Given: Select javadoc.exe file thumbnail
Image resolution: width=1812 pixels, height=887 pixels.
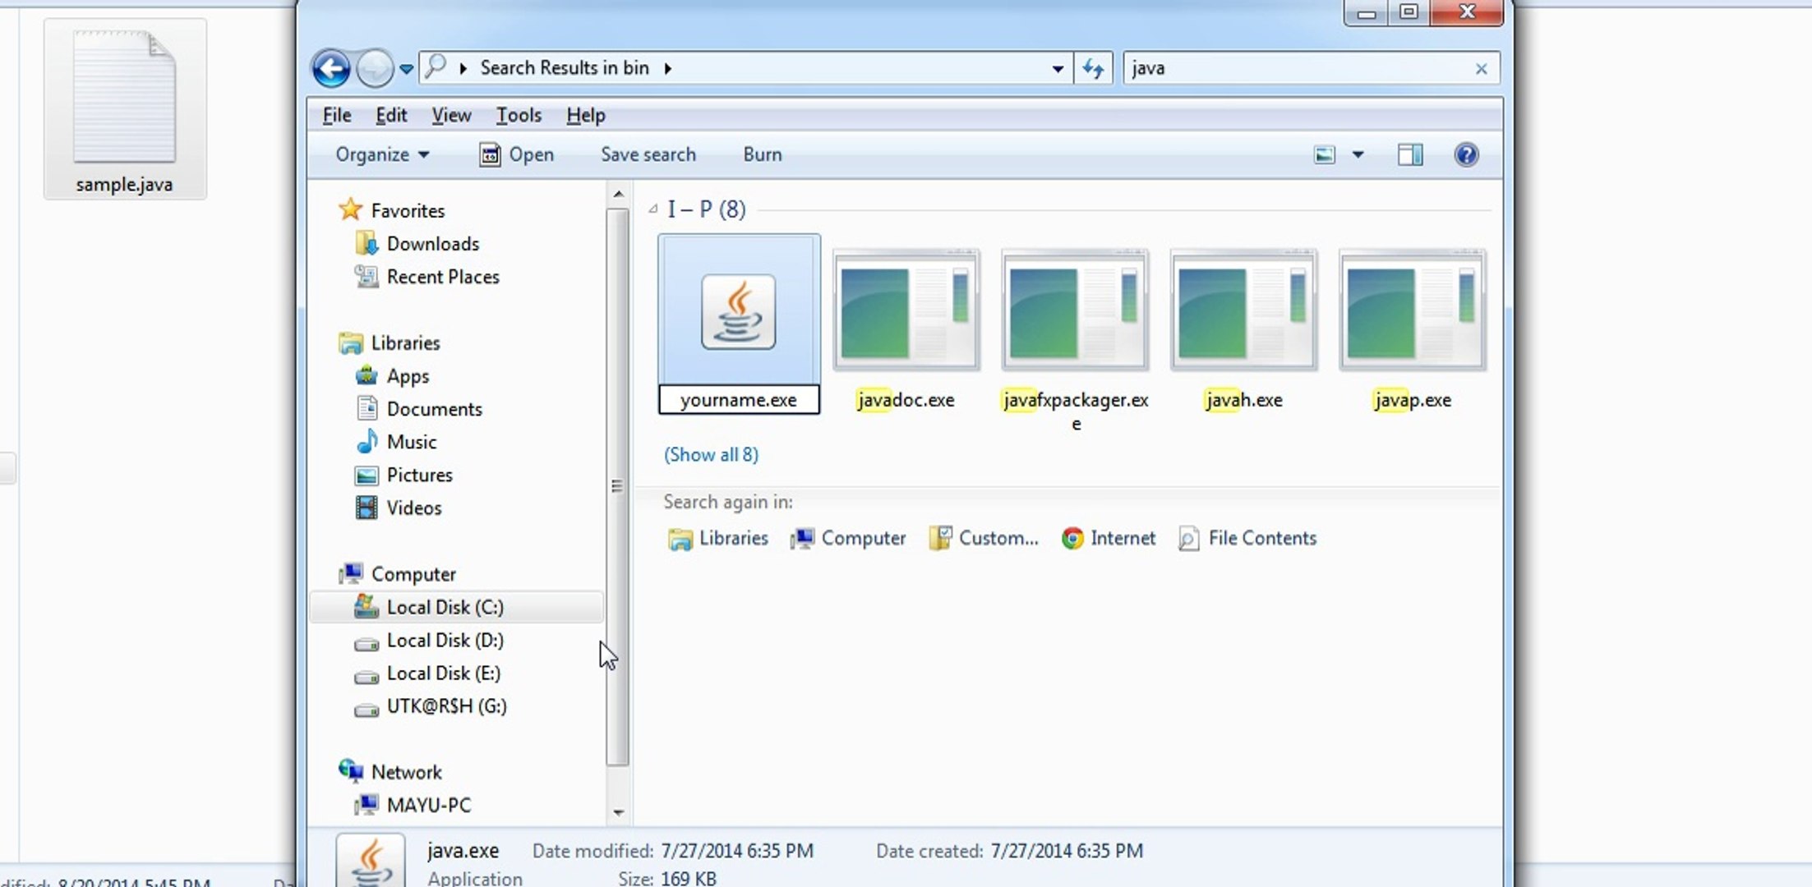Looking at the screenshot, I should (906, 312).
